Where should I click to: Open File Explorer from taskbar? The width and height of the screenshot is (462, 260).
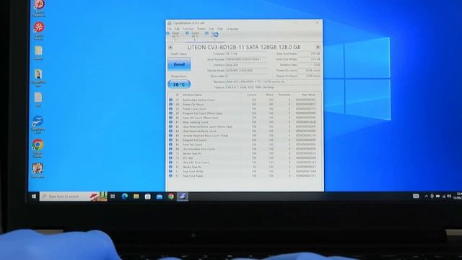[x=136, y=196]
